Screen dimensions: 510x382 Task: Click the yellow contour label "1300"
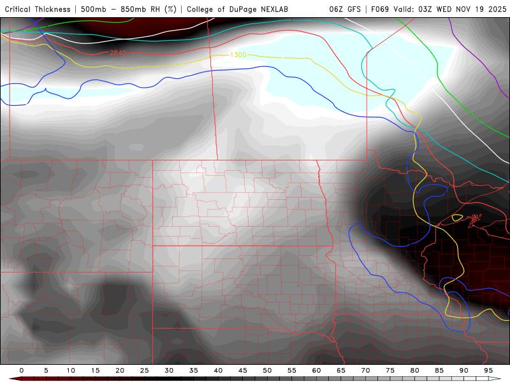(x=238, y=55)
